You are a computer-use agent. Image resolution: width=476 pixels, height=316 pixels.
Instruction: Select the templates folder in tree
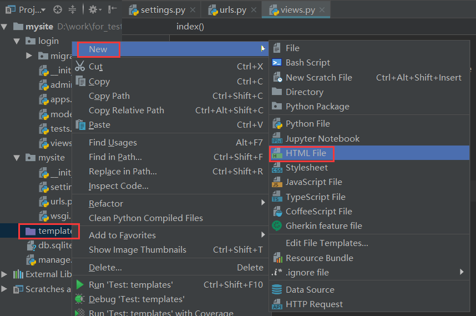[49, 231]
